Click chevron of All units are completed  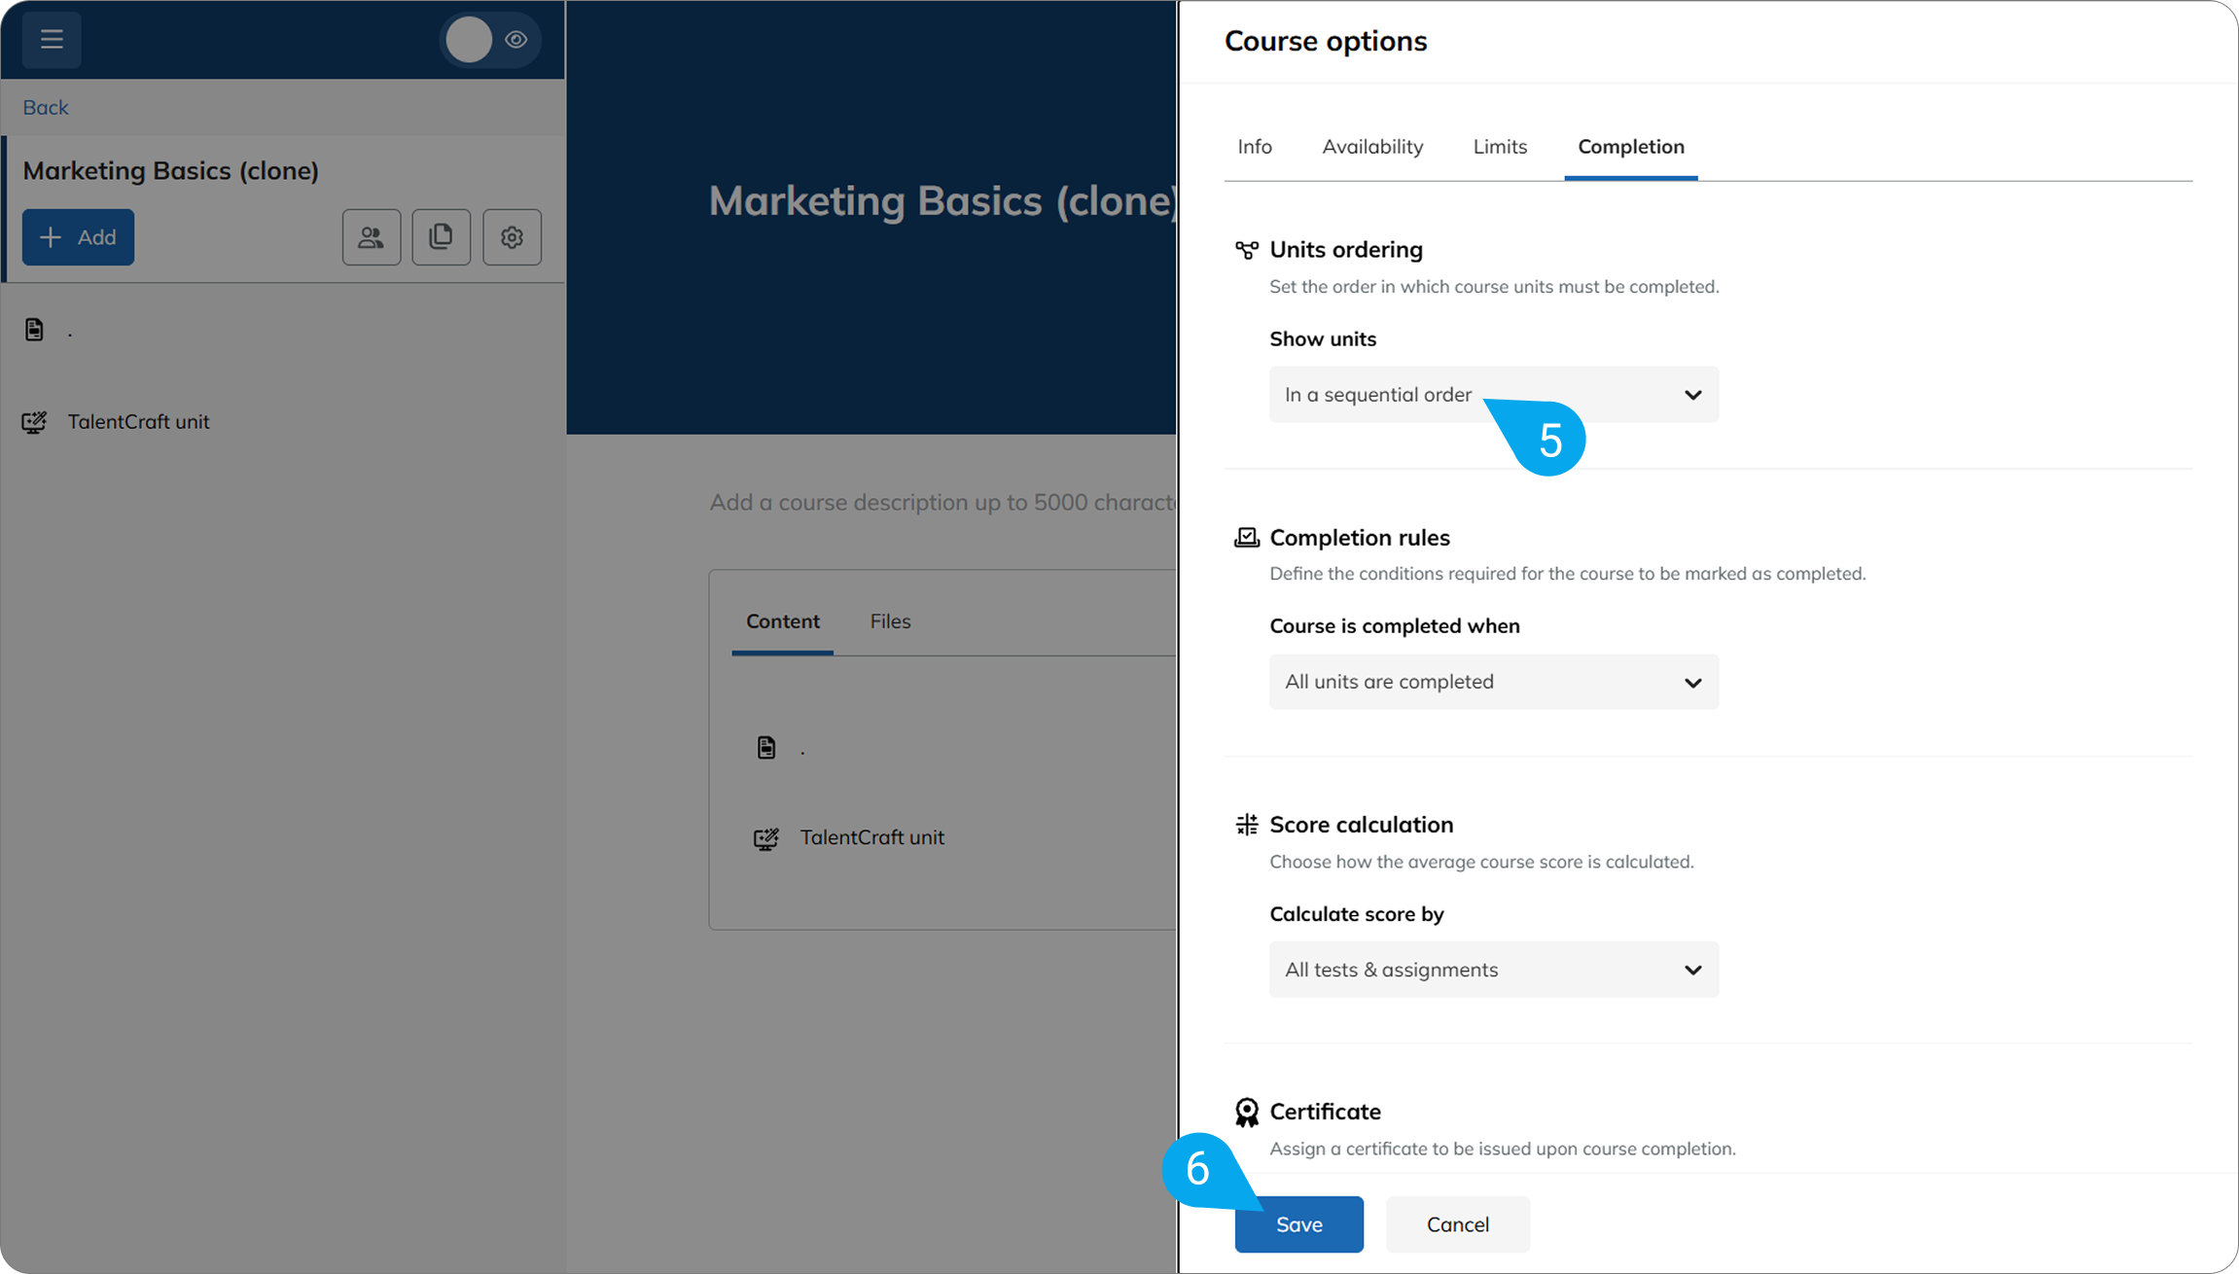tap(1692, 683)
